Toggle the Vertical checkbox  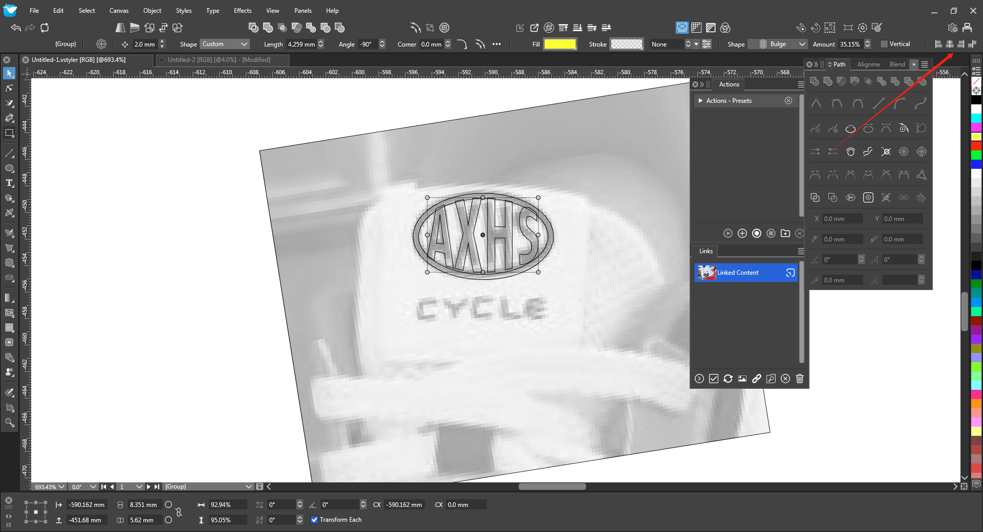[x=884, y=44]
